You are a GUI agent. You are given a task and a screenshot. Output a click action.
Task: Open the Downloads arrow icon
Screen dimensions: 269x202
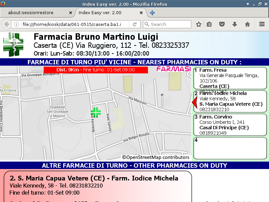(x=235, y=24)
